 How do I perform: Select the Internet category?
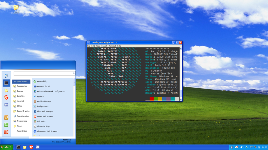click(x=21, y=101)
